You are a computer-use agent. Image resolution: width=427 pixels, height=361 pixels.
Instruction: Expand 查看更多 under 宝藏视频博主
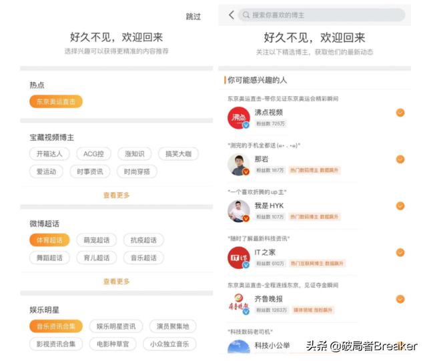[116, 196]
